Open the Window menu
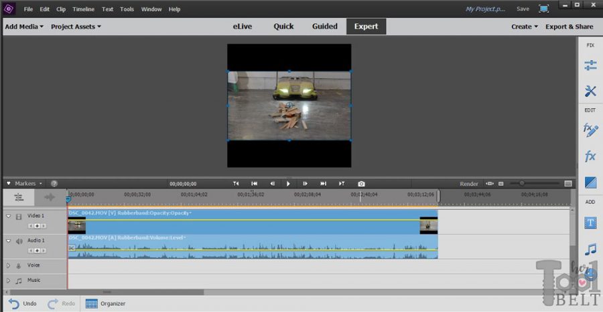This screenshot has width=603, height=312. tap(151, 9)
